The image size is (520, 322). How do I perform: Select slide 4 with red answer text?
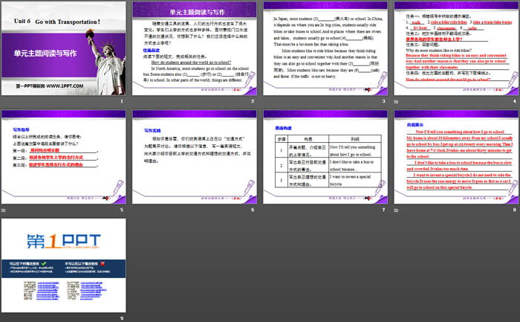(x=456, y=48)
